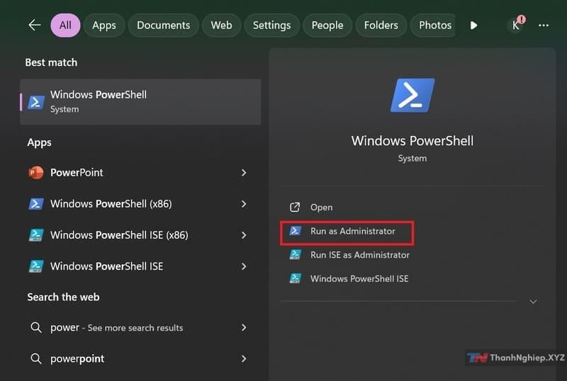This screenshot has height=381, width=567.
Task: Switch to the Settings filter tab
Action: click(x=271, y=25)
